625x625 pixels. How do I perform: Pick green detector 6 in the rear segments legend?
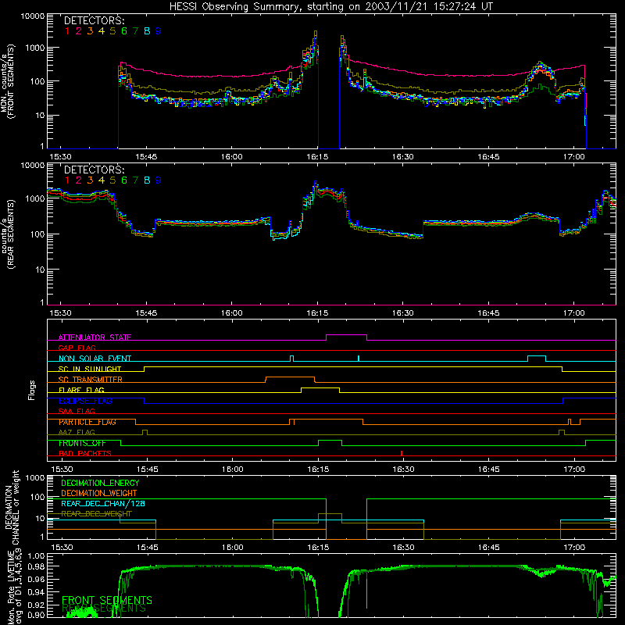pos(124,180)
